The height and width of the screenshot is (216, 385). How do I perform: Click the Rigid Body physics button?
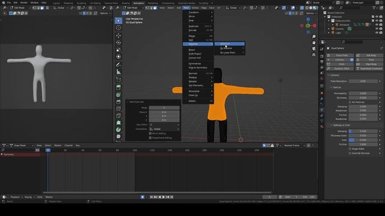pos(369,64)
